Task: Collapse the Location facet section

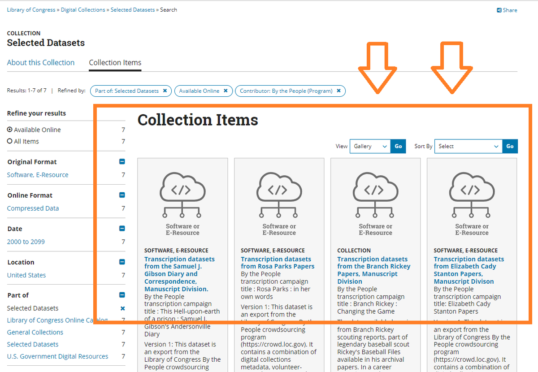Action: click(122, 262)
